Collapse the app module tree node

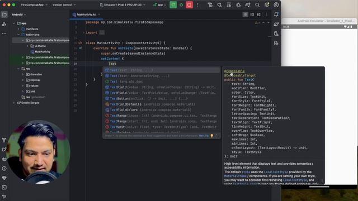[14, 23]
